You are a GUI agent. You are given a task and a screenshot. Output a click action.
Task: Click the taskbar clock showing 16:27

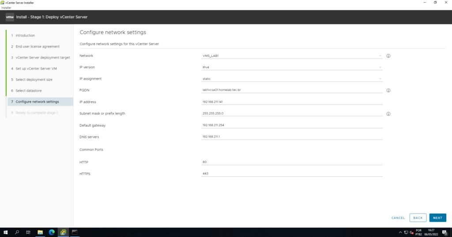pyautogui.click(x=431, y=233)
